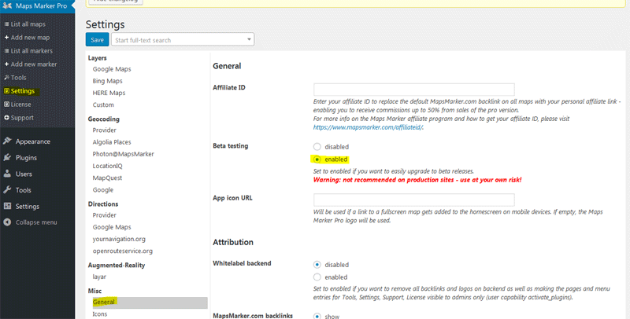Image resolution: width=630 pixels, height=319 pixels.
Task: Open Add new marker menu entry
Action: pyautogui.click(x=34, y=64)
